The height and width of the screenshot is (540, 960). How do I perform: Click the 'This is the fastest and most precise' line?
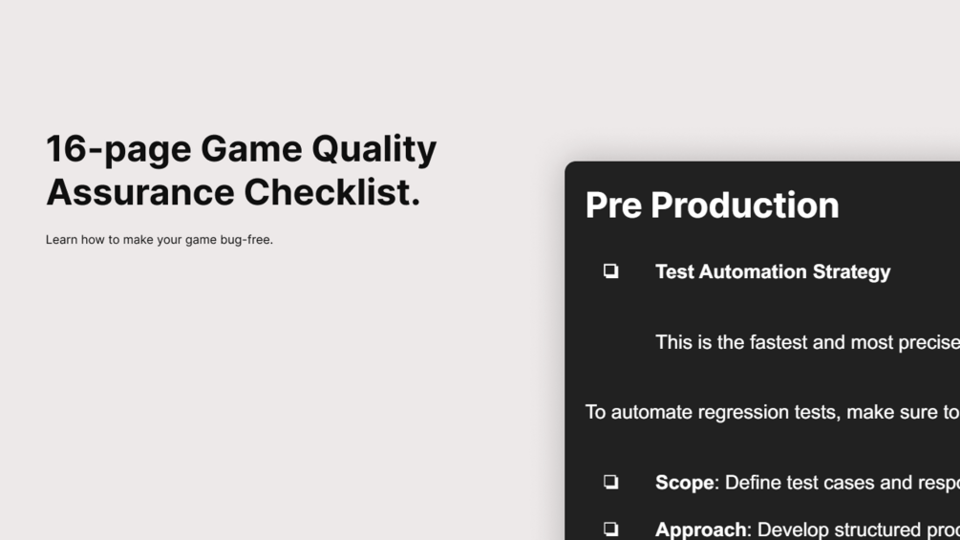(x=807, y=342)
